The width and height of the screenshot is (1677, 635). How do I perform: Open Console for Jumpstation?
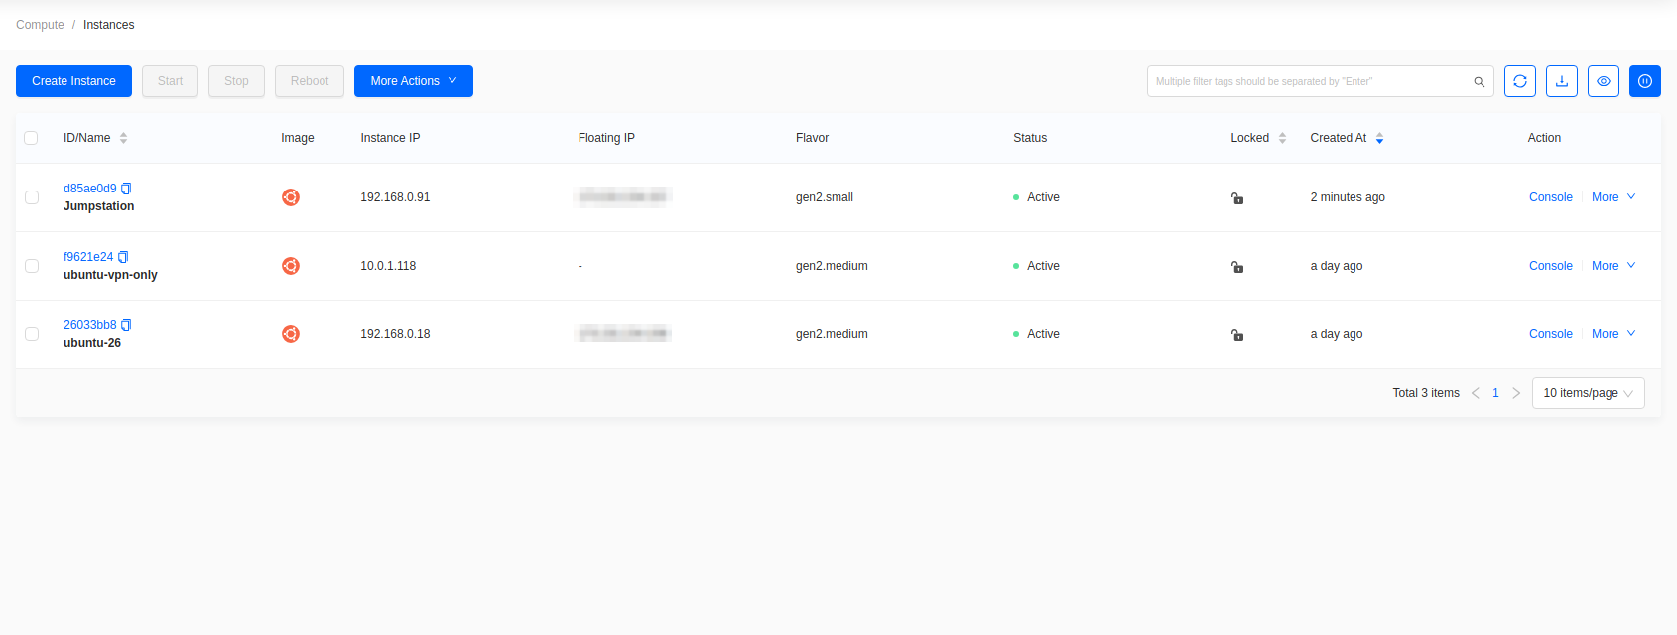pos(1551,197)
